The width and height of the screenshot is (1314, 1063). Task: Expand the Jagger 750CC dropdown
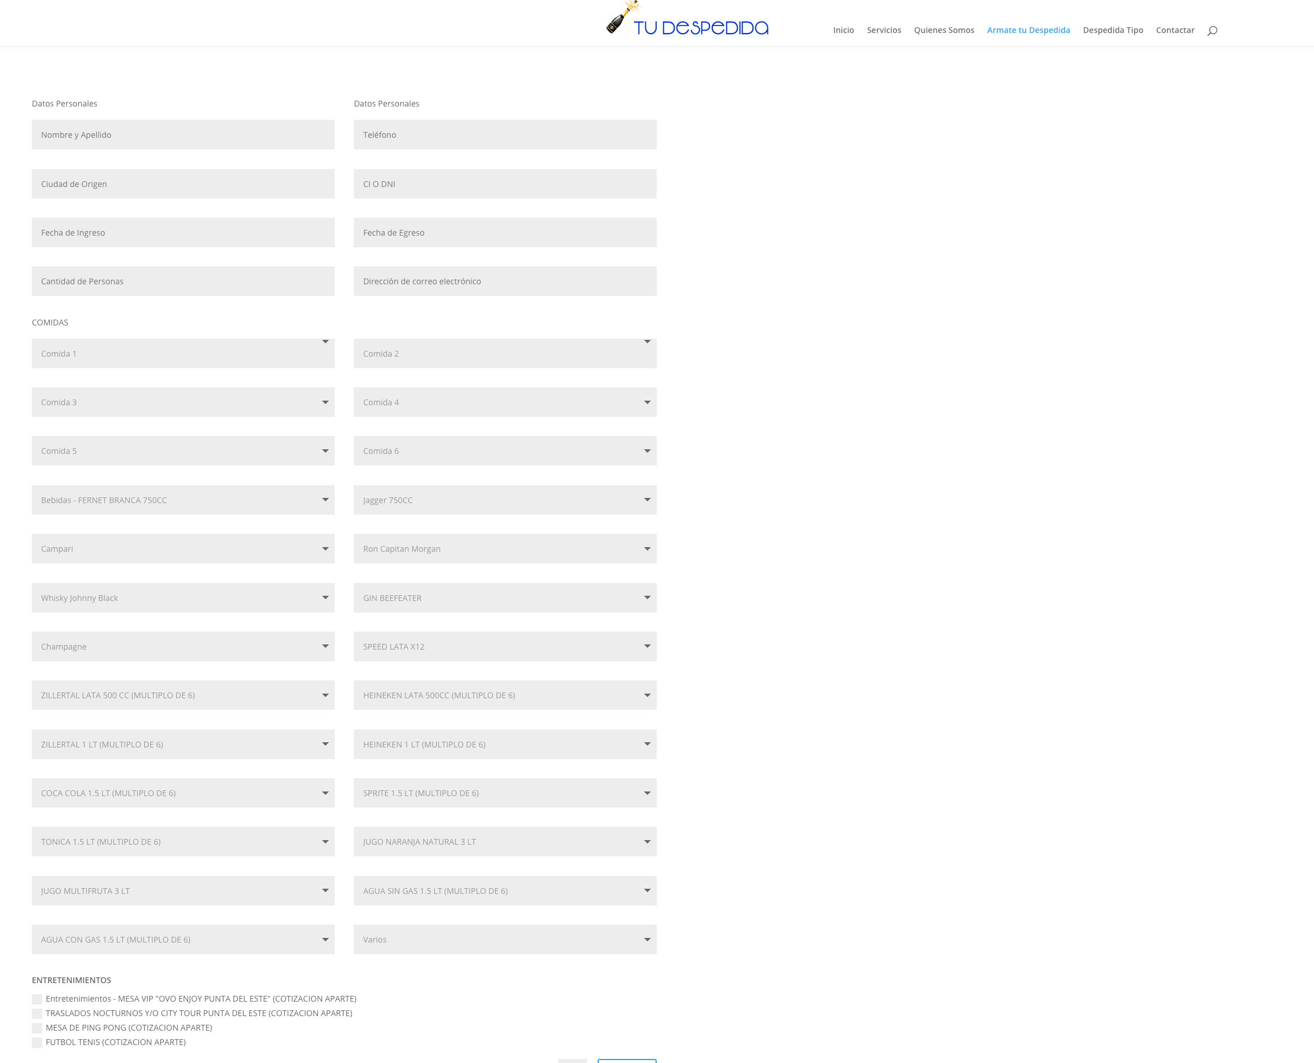tap(505, 500)
